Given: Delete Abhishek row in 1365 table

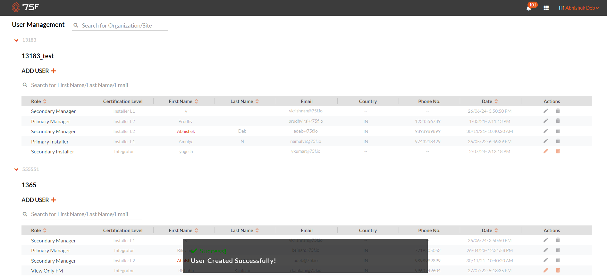Looking at the screenshot, I should coord(558,260).
